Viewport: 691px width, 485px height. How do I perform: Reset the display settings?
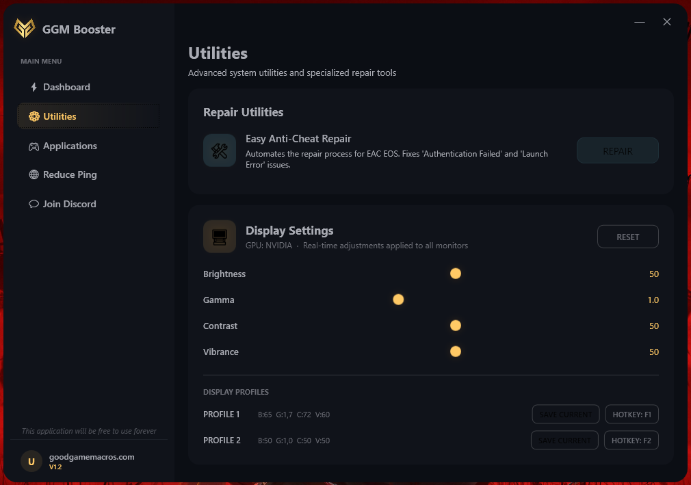[627, 236]
